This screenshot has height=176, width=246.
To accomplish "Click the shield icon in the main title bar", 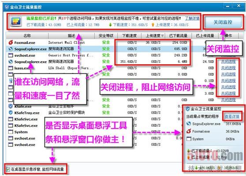I will [7, 7].
